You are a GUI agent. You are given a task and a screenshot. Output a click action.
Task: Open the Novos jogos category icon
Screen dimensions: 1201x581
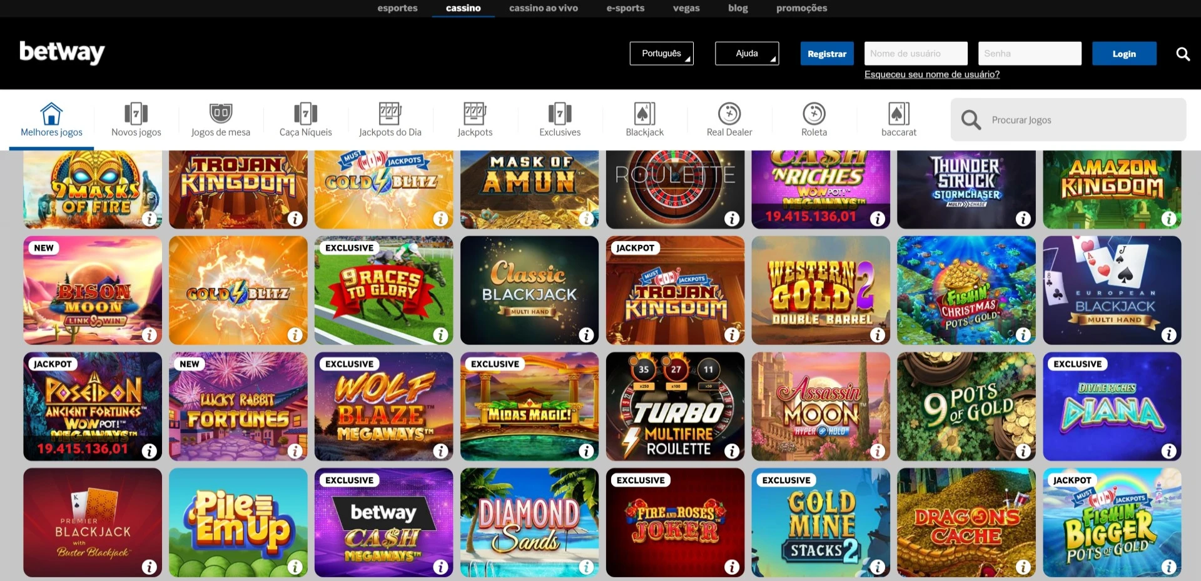[136, 114]
